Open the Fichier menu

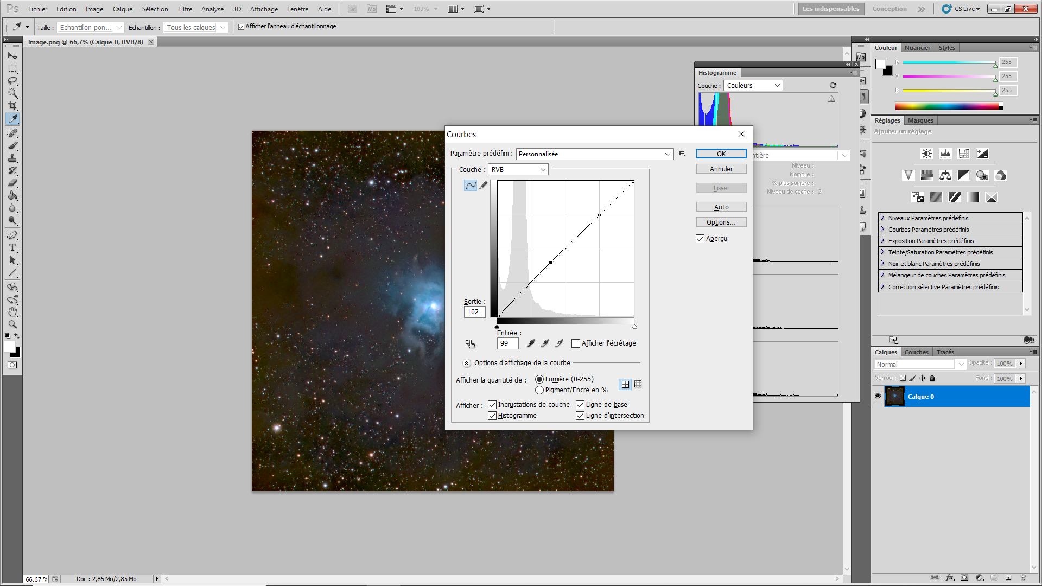click(x=37, y=9)
